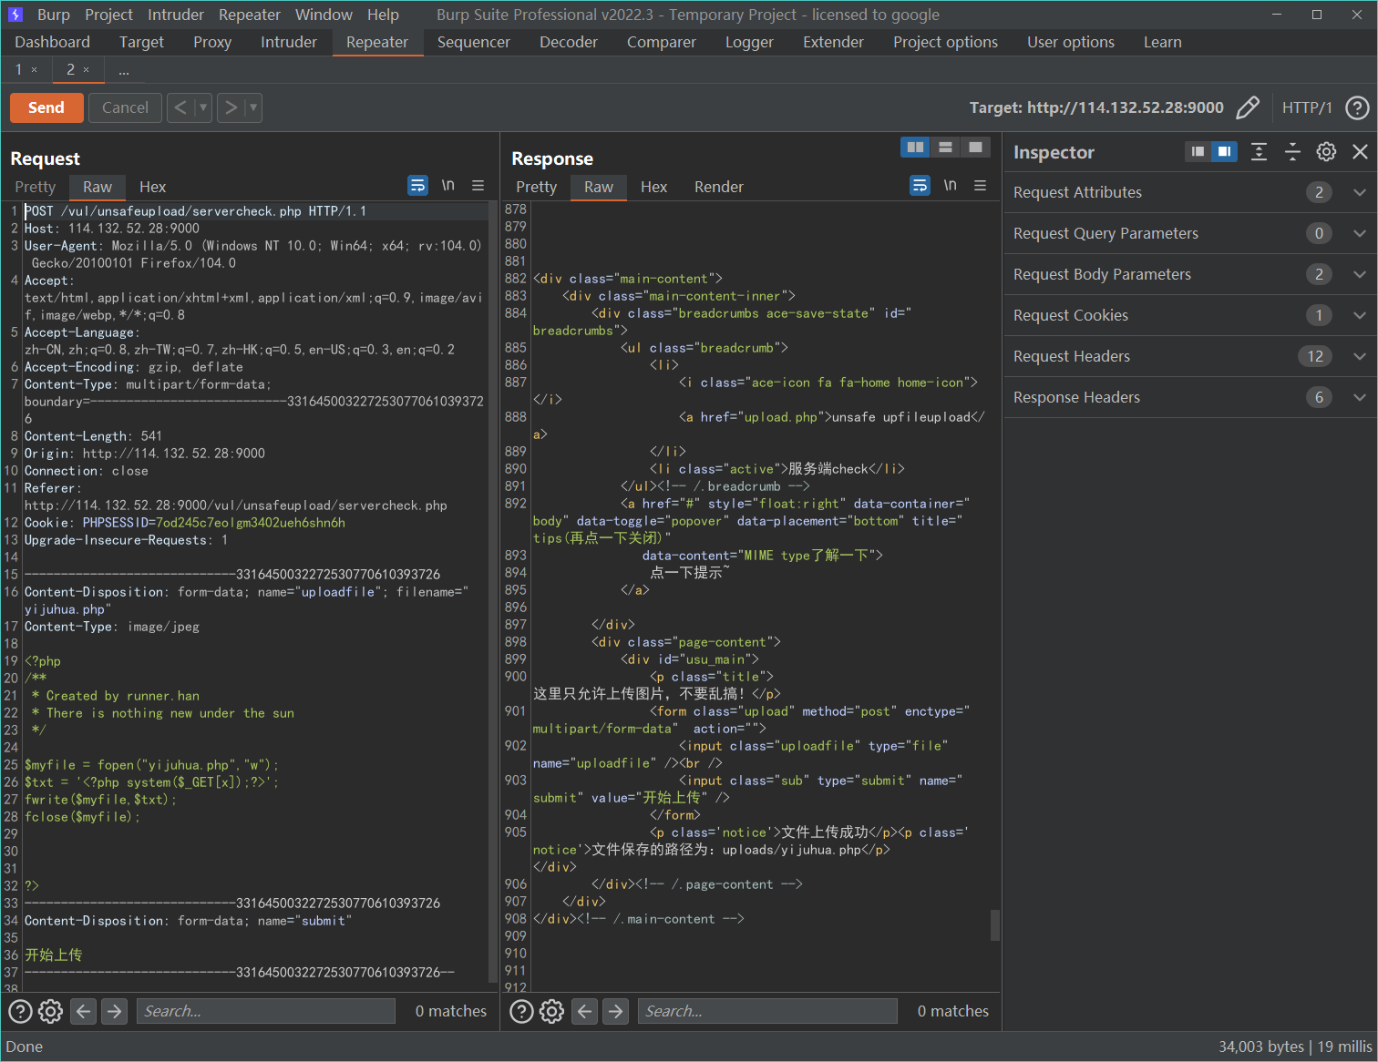Open Request search settings gear
The image size is (1378, 1062).
51,1011
